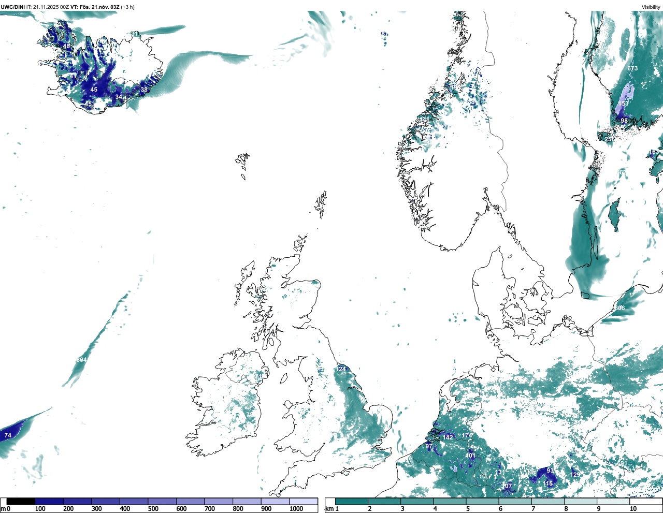Select the dark teal 1–2 km legend swatch
663x513 pixels.
tap(351, 501)
